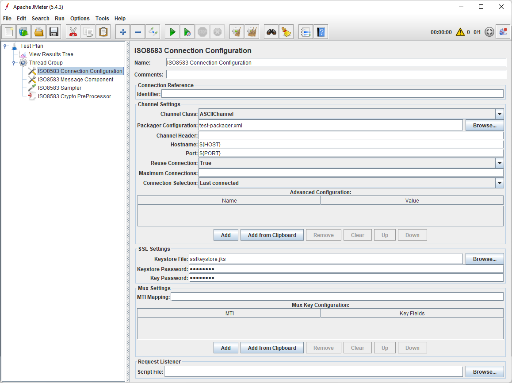Open the Templates icon in toolbar

24,32
